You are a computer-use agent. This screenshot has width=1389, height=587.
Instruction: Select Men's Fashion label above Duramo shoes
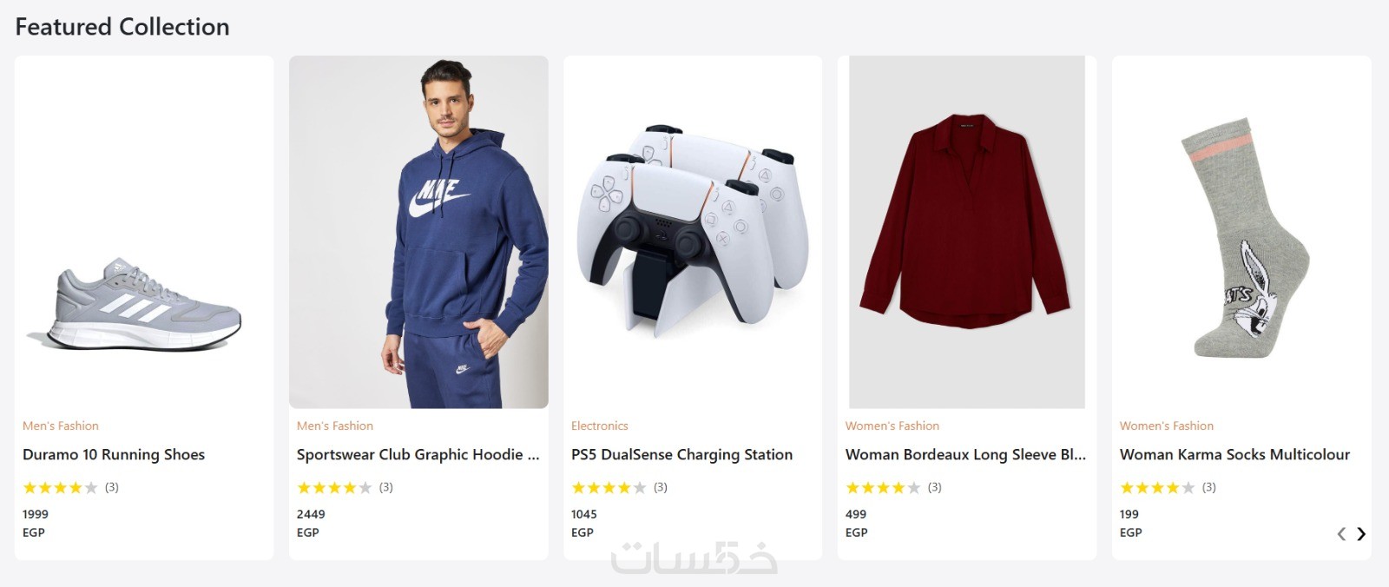point(61,425)
